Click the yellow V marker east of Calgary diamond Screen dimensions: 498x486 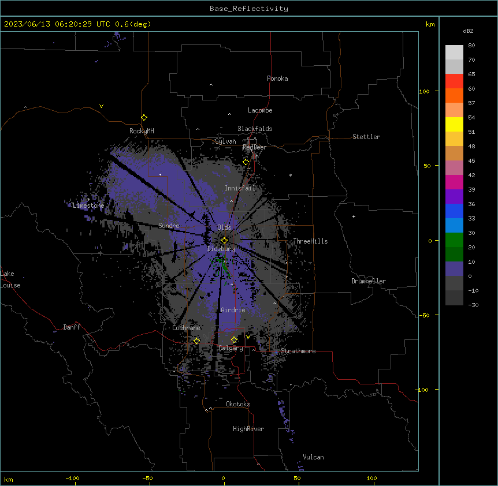248,337
